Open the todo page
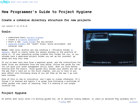 (x=31, y=2)
